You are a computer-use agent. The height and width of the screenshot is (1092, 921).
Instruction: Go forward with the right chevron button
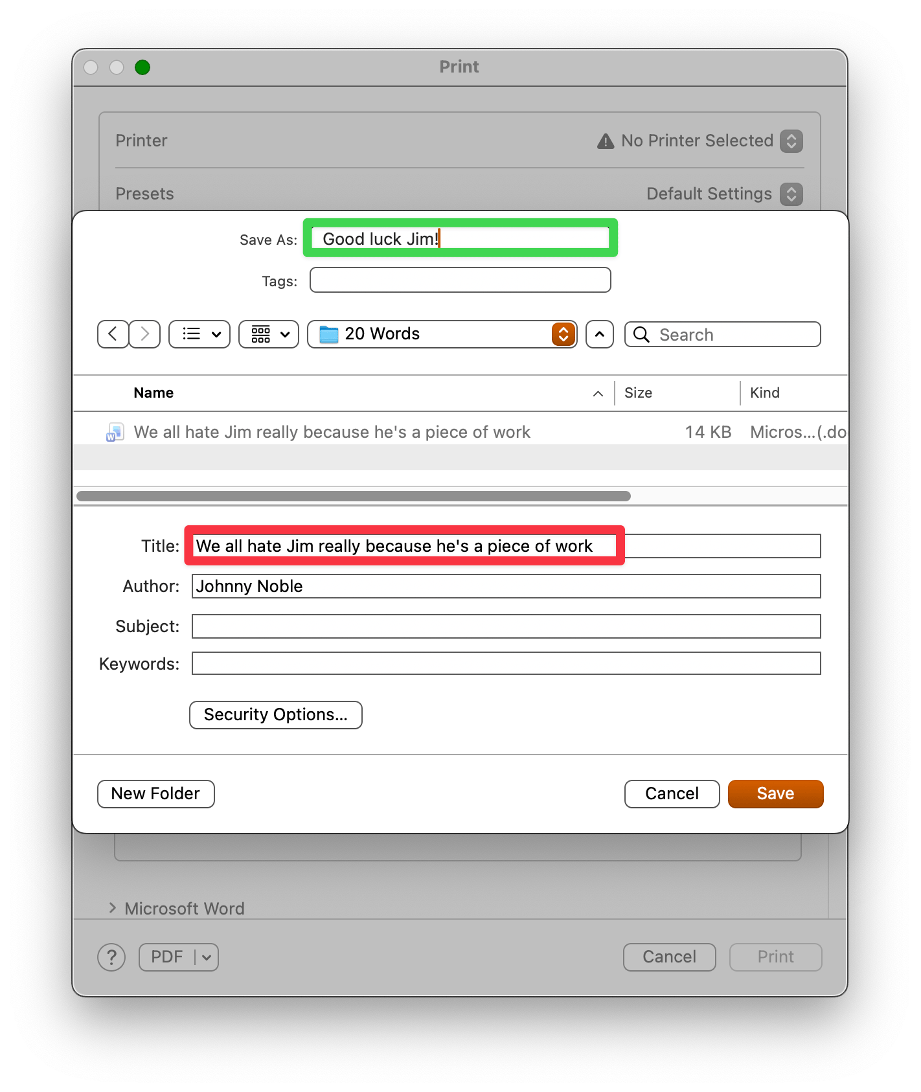tap(144, 334)
